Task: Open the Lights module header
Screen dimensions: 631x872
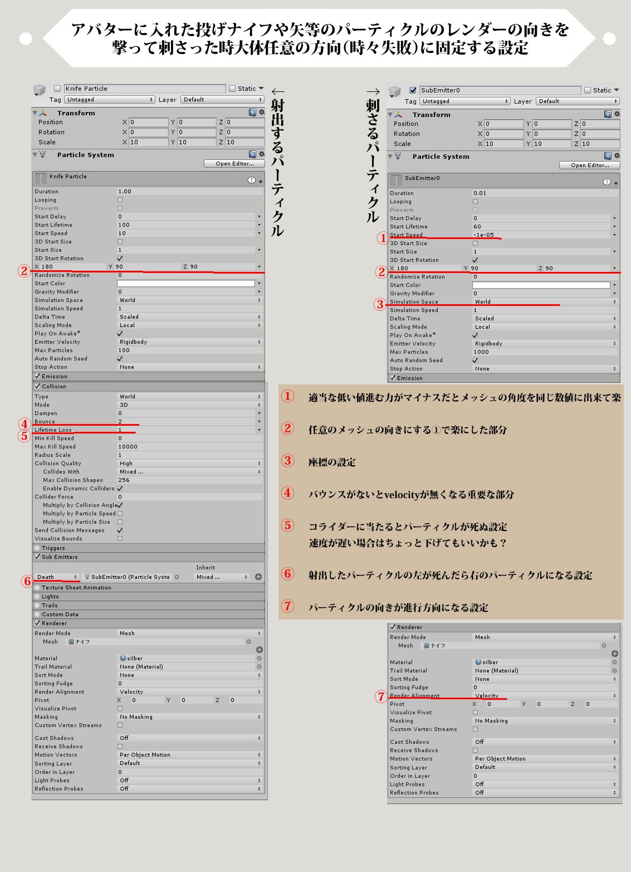Action: 148,596
